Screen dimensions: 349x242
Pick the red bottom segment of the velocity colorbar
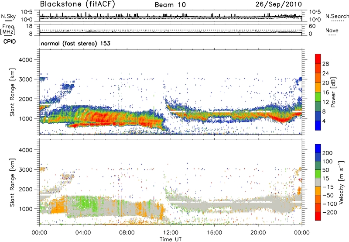point(318,216)
